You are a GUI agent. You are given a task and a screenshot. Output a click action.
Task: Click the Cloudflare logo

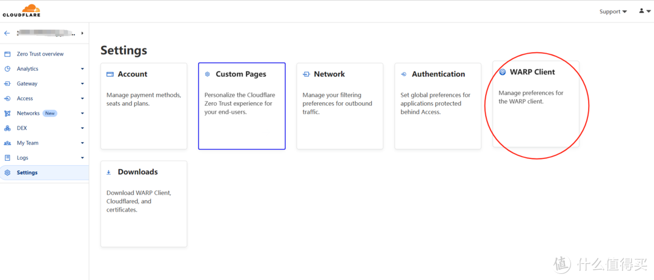[21, 11]
